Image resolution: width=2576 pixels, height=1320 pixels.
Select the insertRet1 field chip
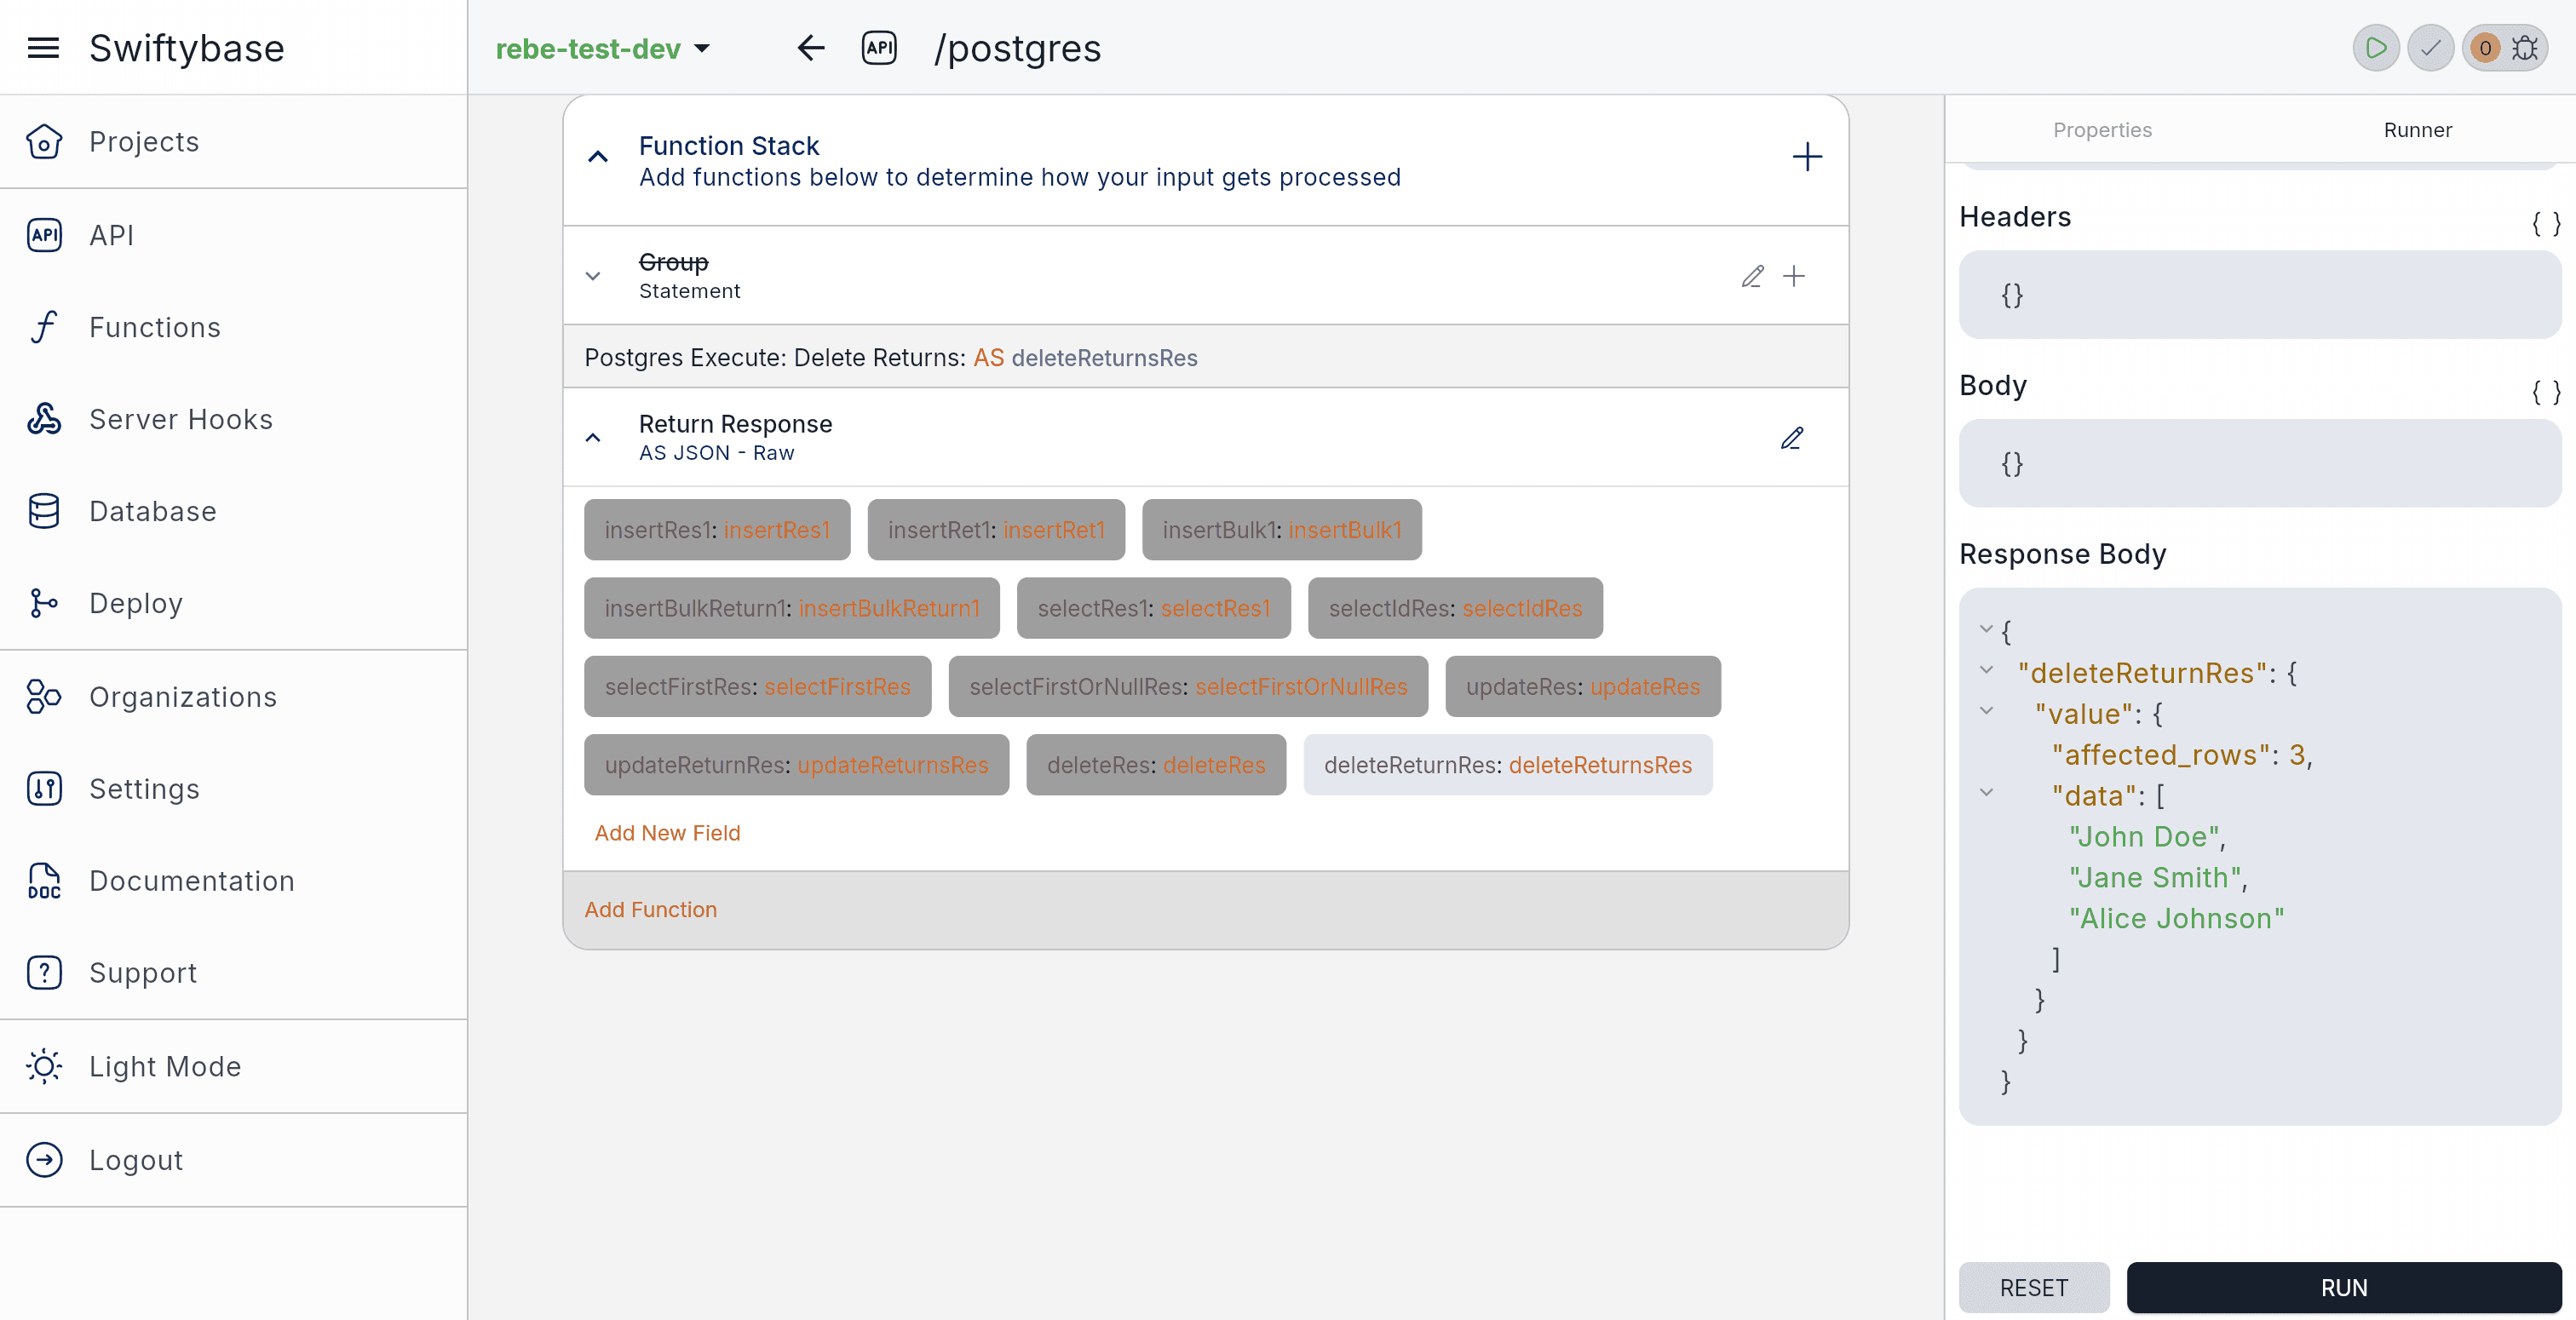coord(996,530)
